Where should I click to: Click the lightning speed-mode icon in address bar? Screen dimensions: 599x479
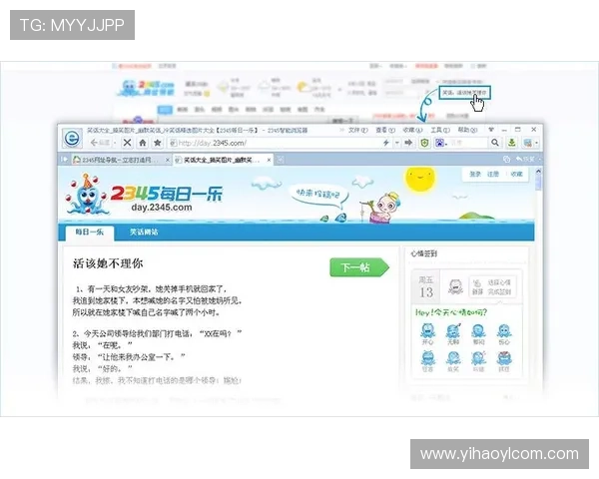[386, 143]
